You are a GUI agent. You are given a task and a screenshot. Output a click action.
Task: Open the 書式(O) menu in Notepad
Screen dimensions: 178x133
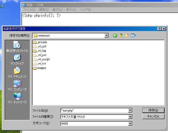57,10
